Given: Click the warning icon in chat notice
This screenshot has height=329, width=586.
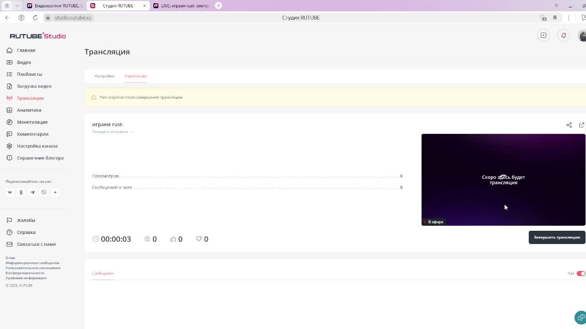Looking at the screenshot, I should pos(93,97).
